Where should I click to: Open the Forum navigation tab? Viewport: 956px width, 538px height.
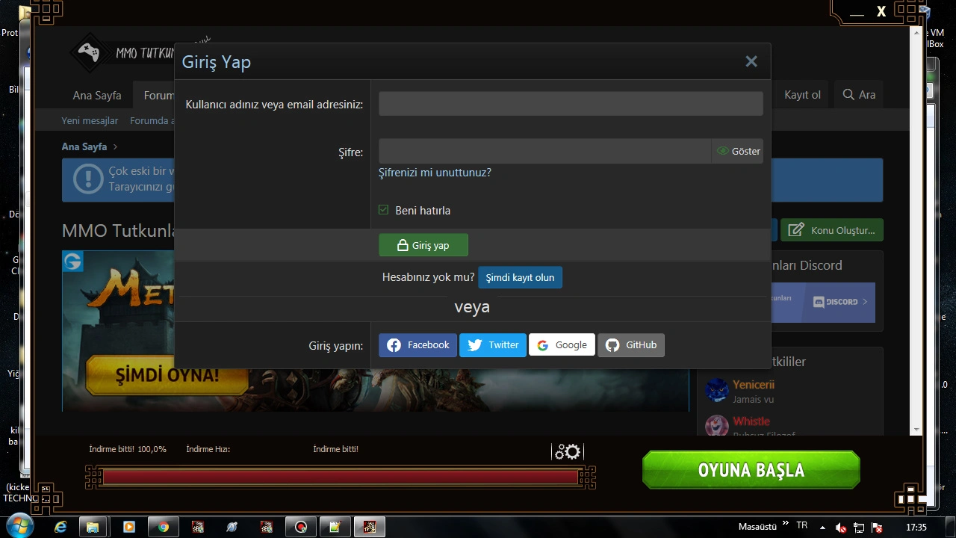(x=158, y=95)
